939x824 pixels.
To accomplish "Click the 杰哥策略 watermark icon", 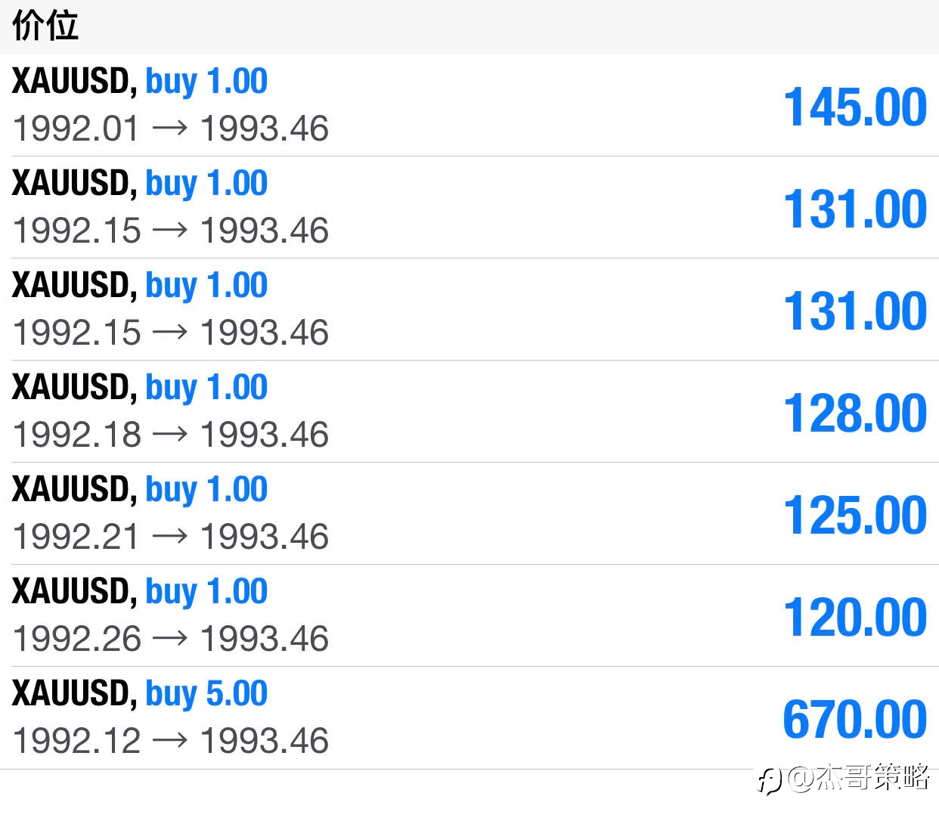I will click(770, 779).
